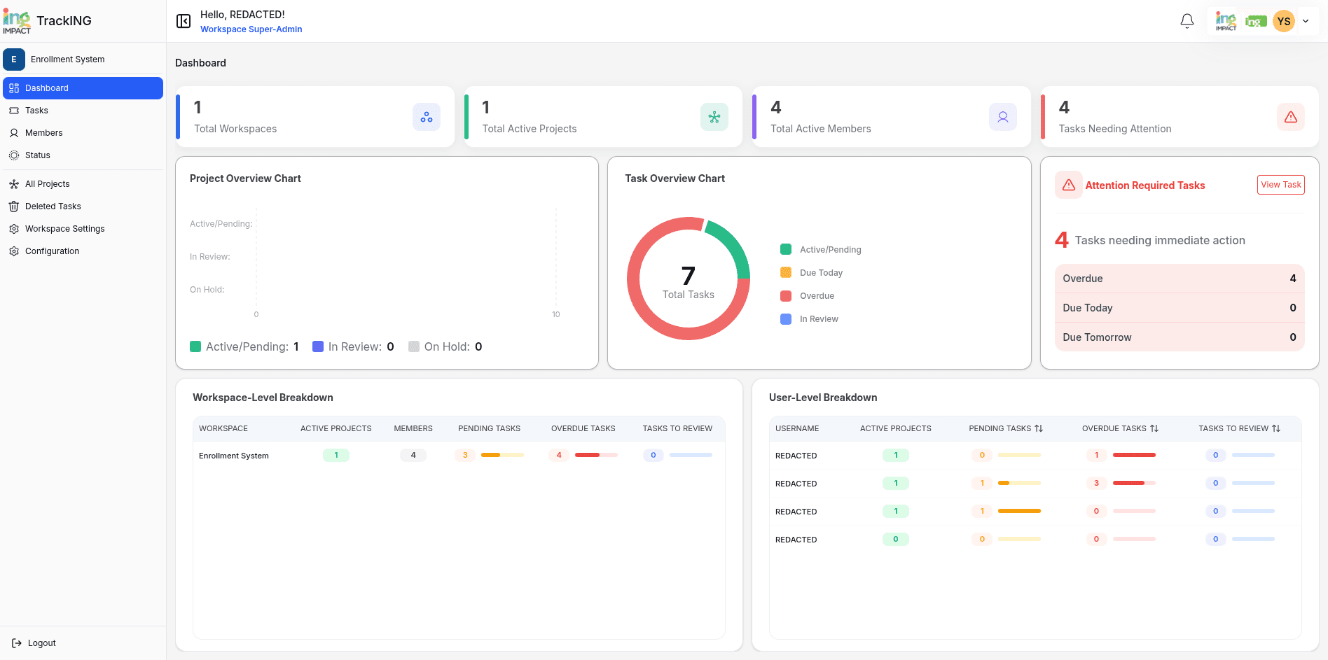Expand the user profile dropdown chevron
Image resolution: width=1328 pixels, height=660 pixels.
(x=1306, y=21)
